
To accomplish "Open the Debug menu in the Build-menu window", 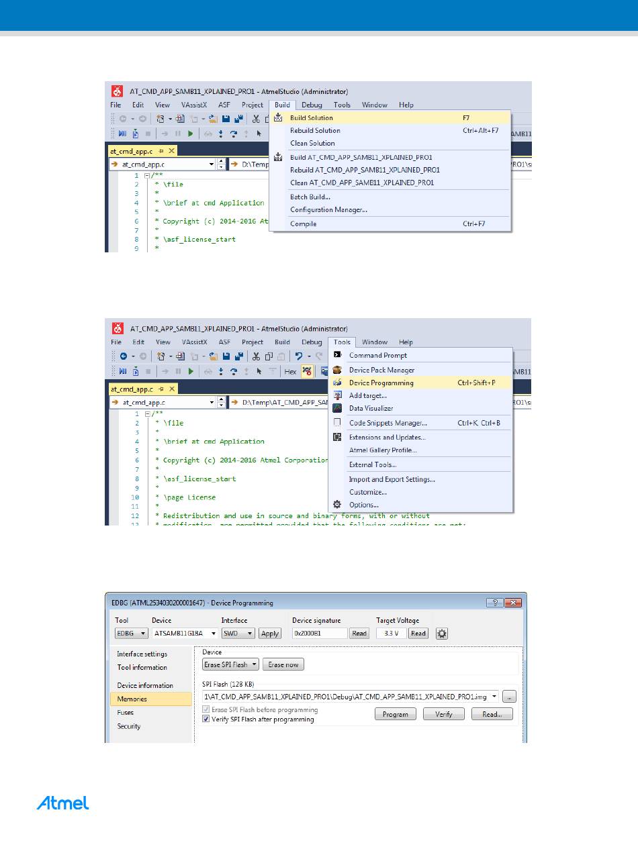I will (312, 105).
